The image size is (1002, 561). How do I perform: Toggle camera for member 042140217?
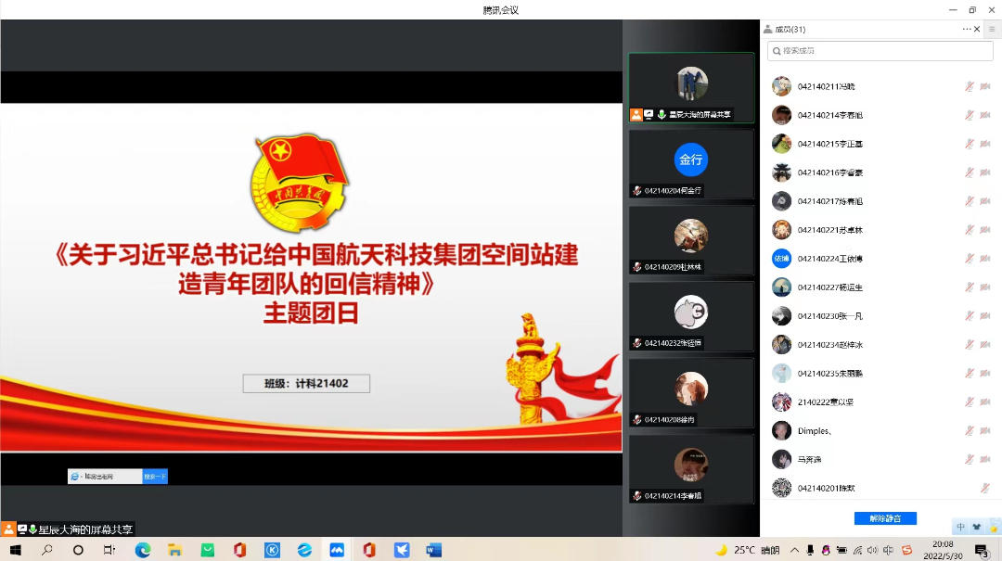click(985, 201)
